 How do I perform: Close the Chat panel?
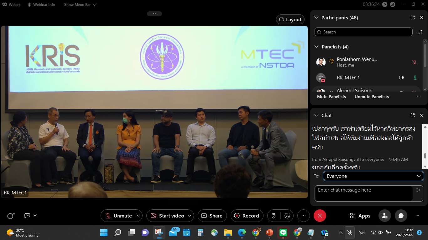pos(421,115)
